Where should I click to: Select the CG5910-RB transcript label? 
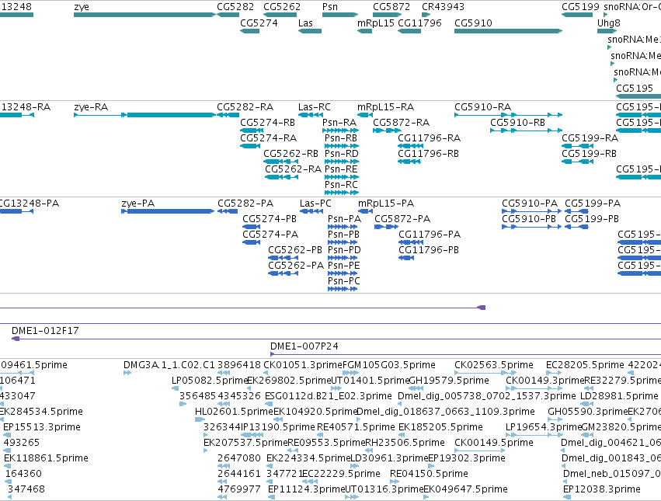coord(517,123)
